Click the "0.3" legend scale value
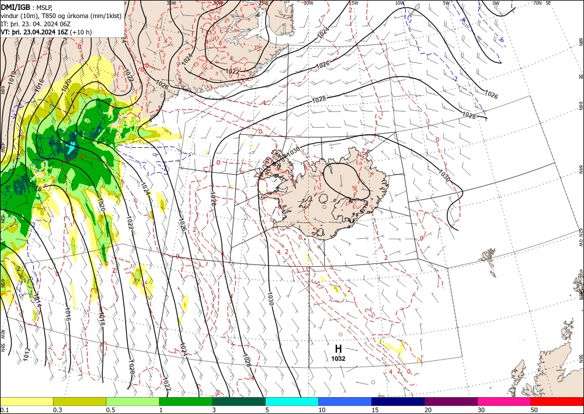 tap(57, 410)
